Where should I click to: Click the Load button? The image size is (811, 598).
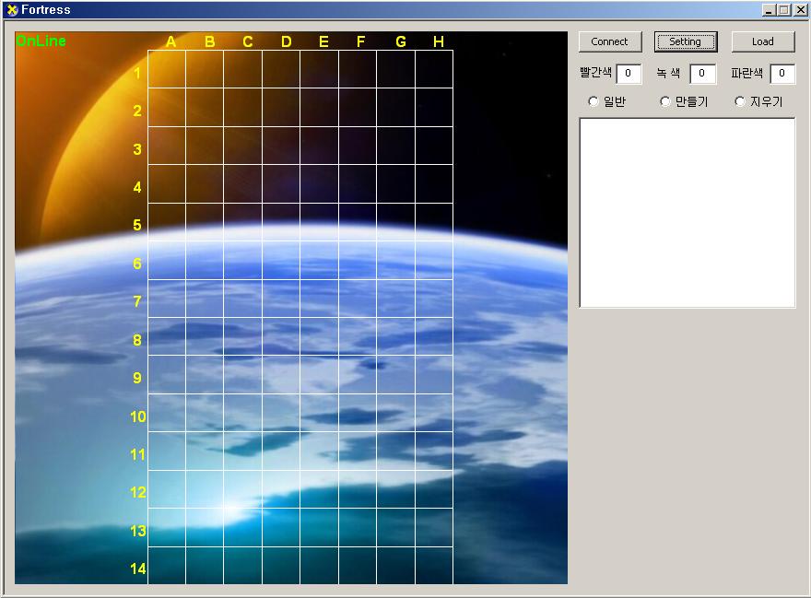[x=763, y=41]
